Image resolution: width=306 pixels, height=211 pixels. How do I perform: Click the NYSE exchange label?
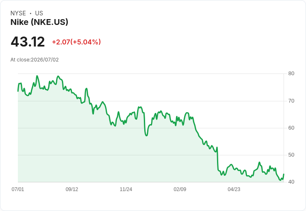18,13
